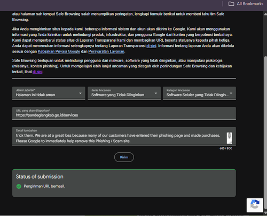
Task: Click the green success checkmark icon
Action: 19,187
